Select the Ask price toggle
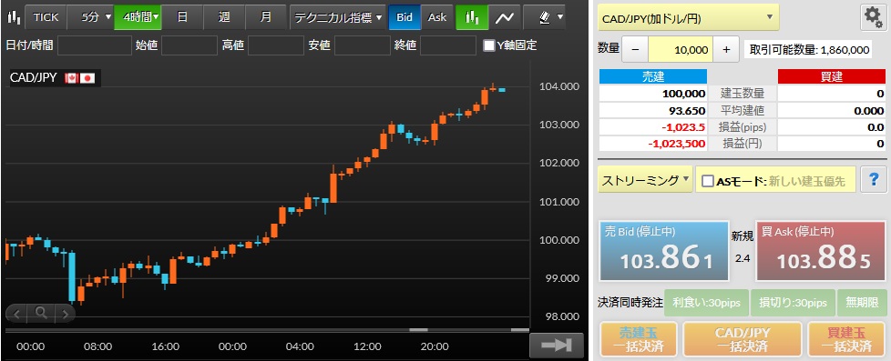891x361 pixels. [x=437, y=17]
